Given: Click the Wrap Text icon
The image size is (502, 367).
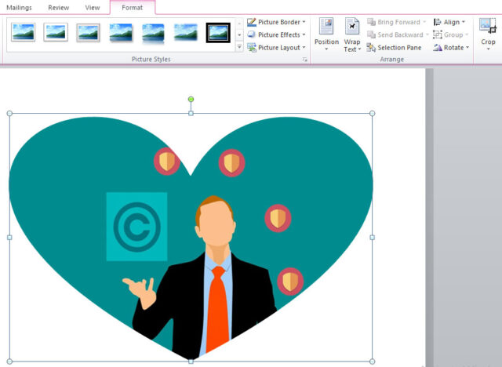Looking at the screenshot, I should click(x=352, y=26).
